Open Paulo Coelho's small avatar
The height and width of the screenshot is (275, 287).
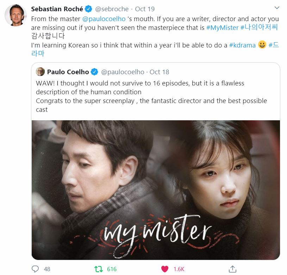[x=40, y=72]
